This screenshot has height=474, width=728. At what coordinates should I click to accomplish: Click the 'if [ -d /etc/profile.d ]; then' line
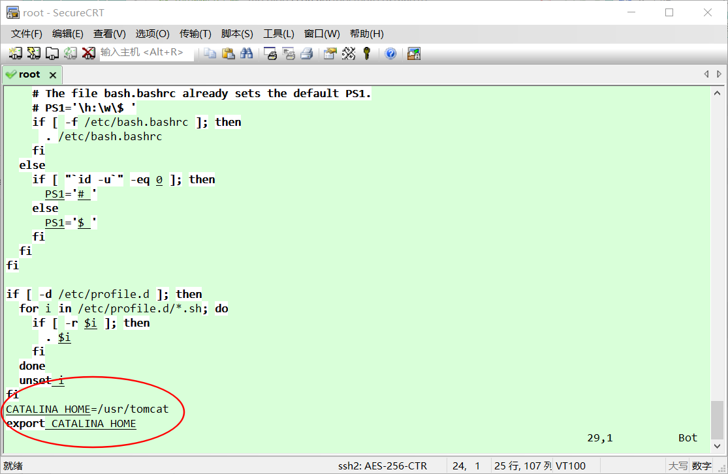[104, 294]
